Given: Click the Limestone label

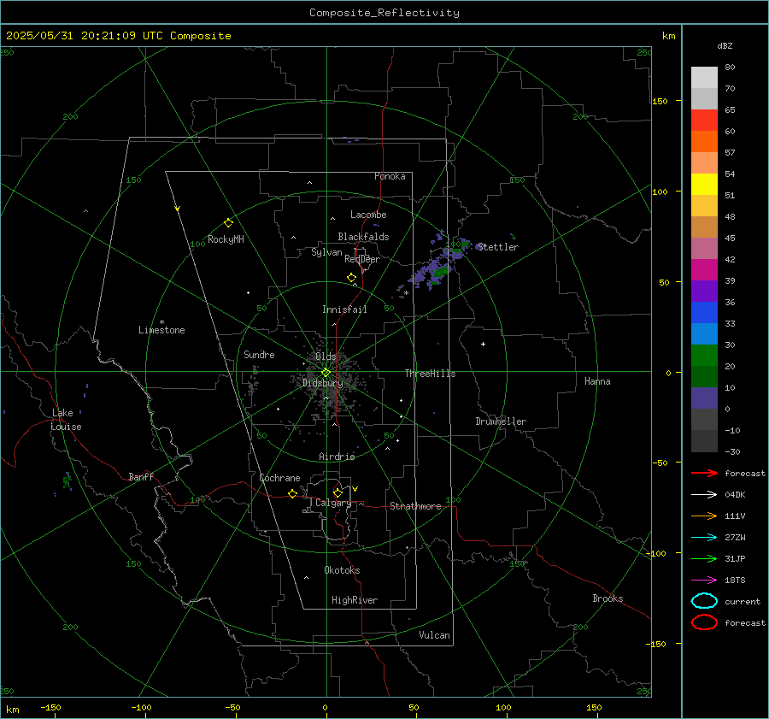Looking at the screenshot, I should click(x=161, y=330).
